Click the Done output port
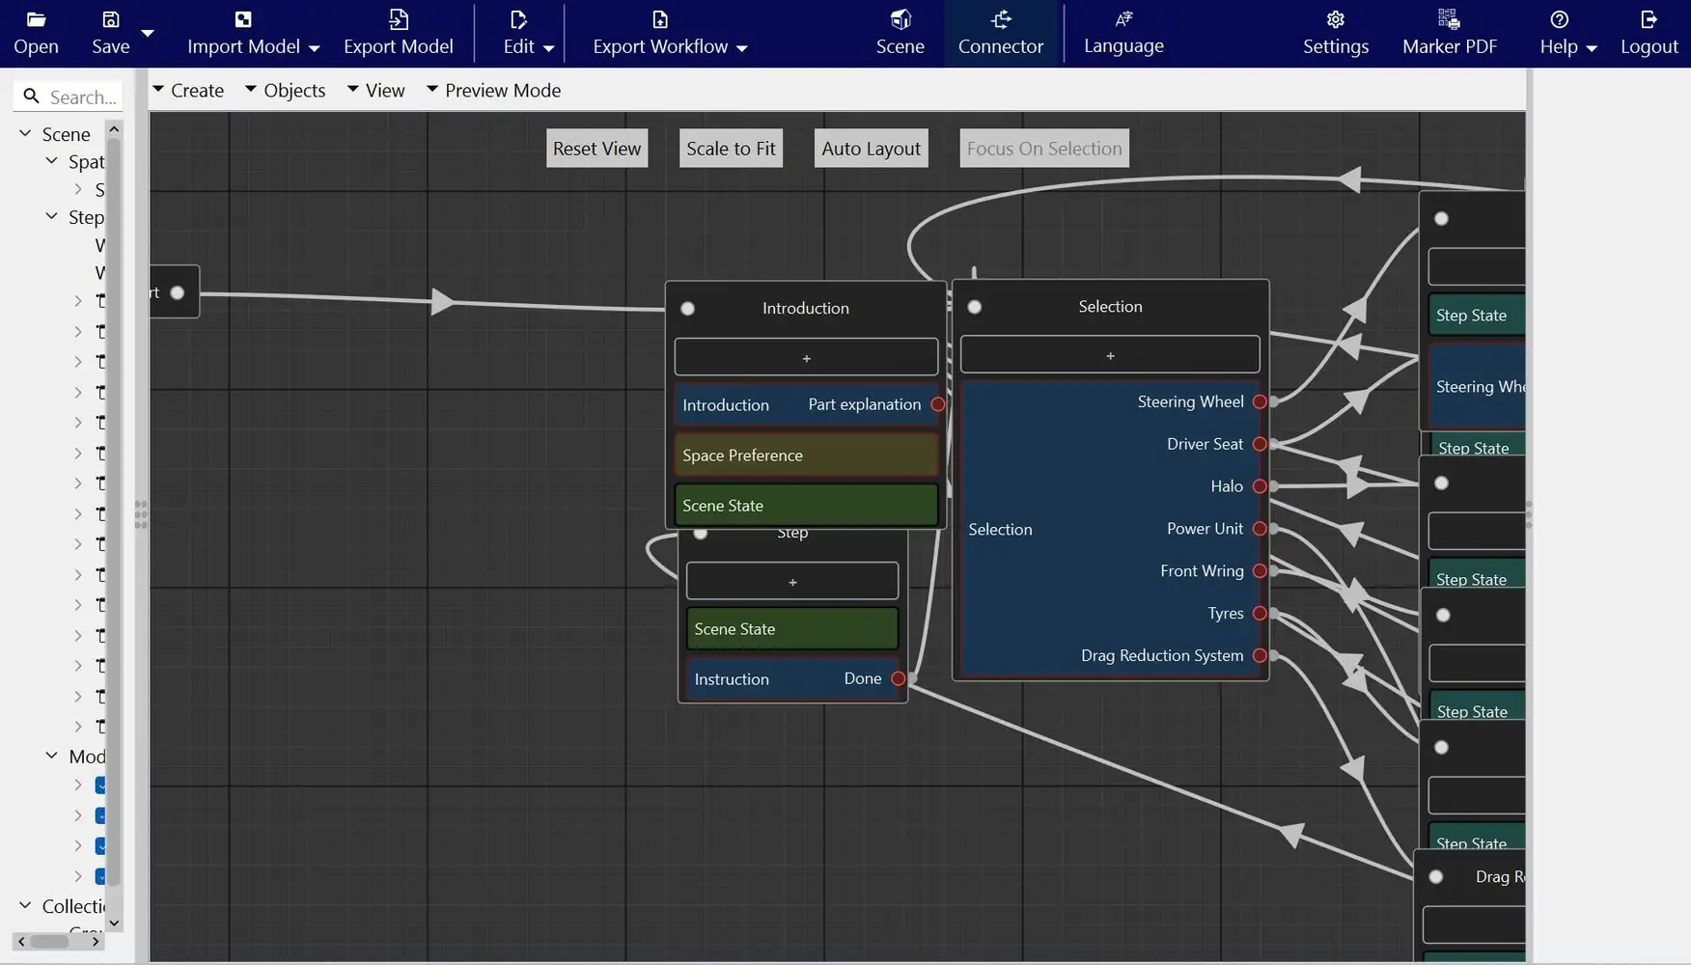This screenshot has width=1691, height=965. click(x=899, y=678)
